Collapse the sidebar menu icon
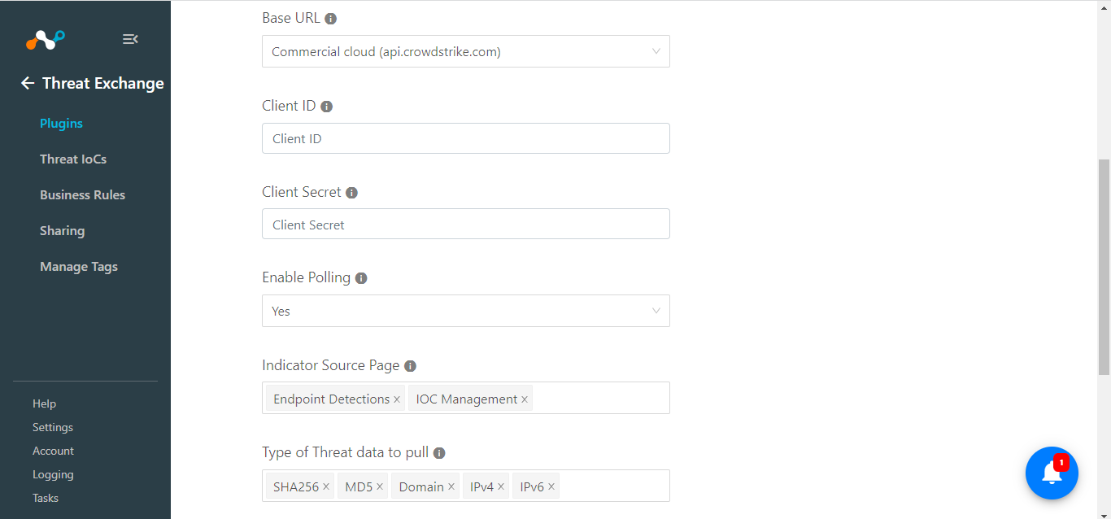Screen dimensions: 1111x519 pos(130,39)
